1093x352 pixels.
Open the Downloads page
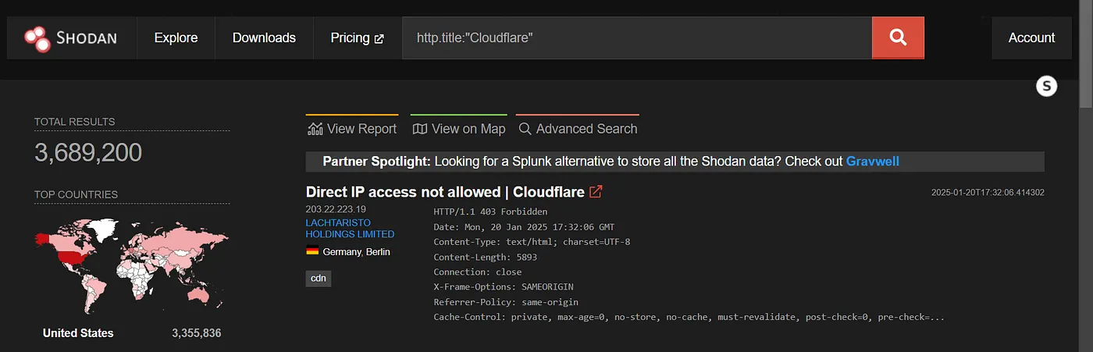point(264,37)
